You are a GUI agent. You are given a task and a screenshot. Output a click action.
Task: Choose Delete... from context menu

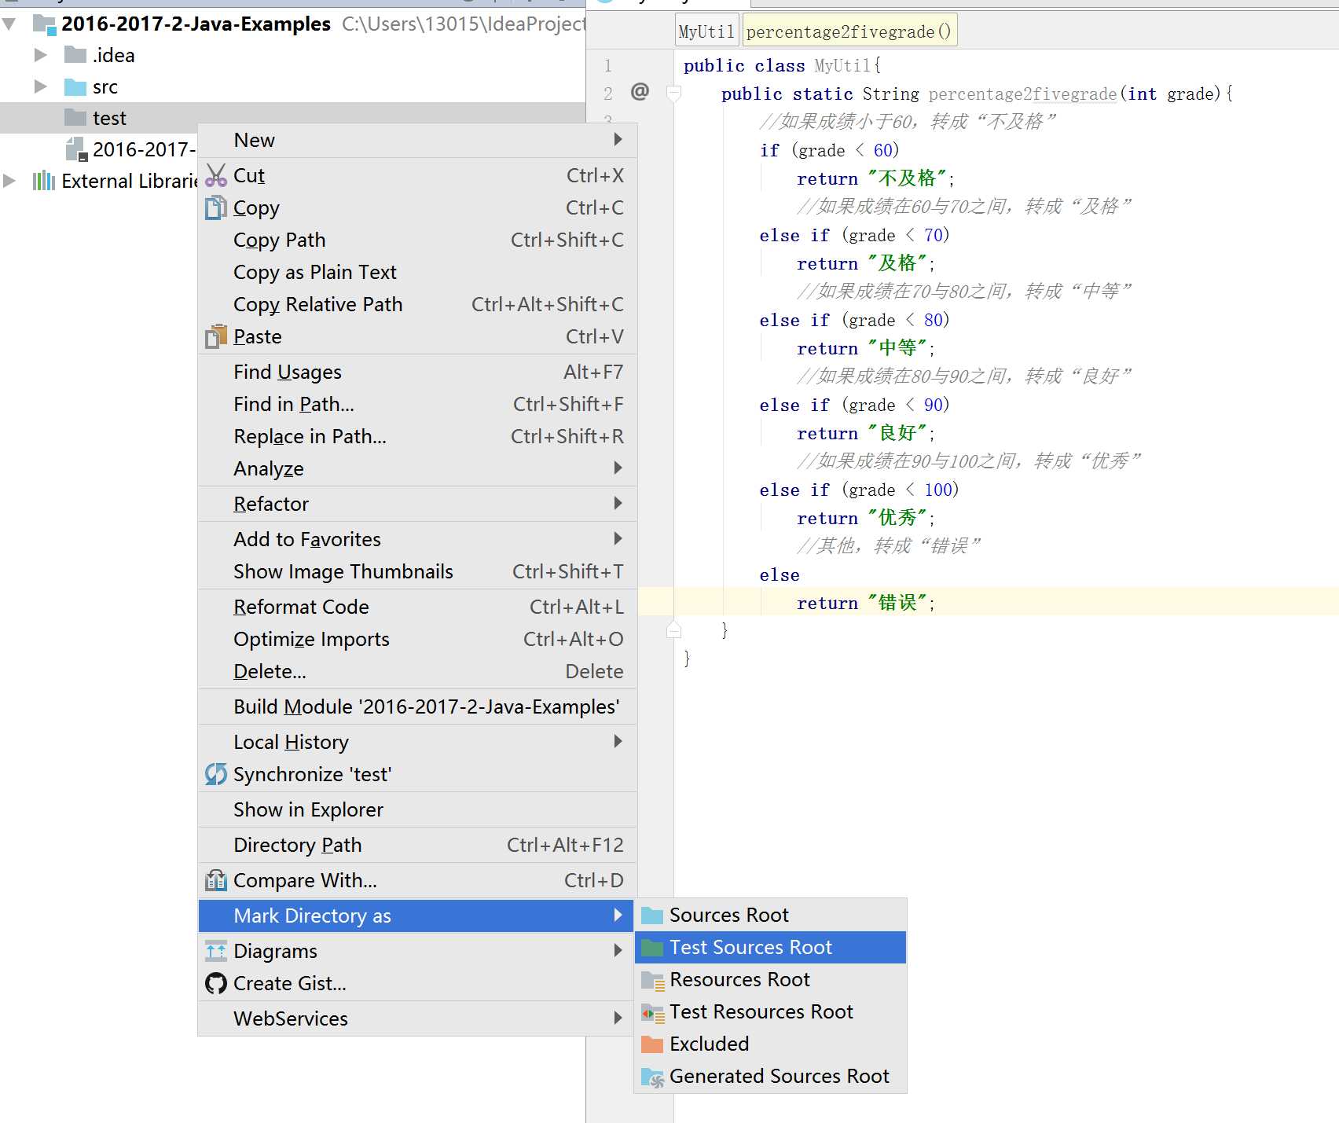(417, 671)
